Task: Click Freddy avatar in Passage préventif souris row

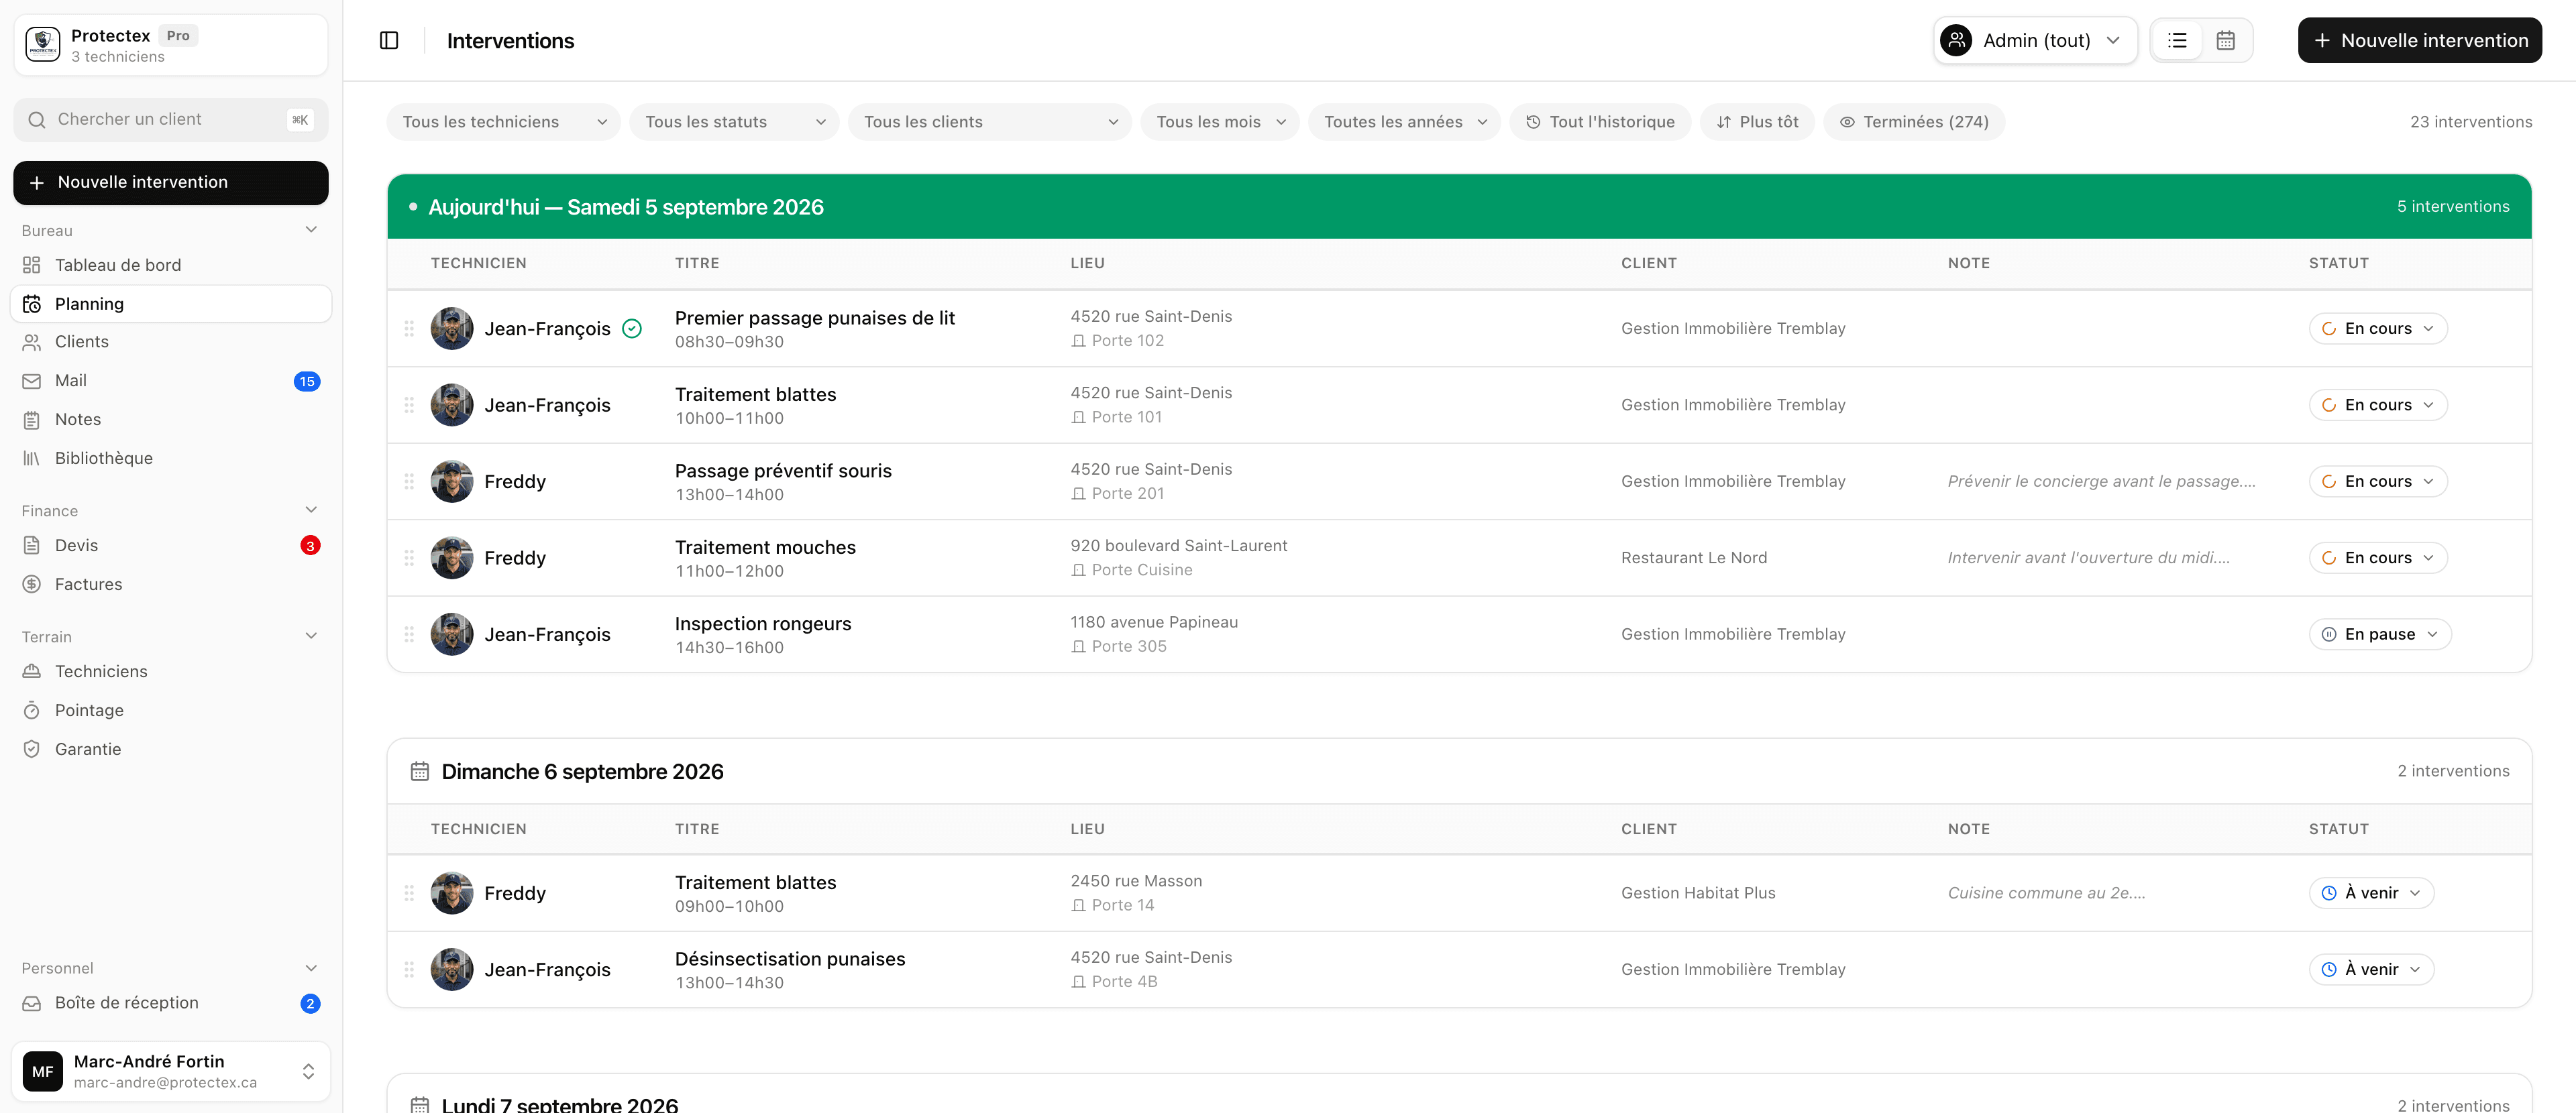Action: (452, 481)
